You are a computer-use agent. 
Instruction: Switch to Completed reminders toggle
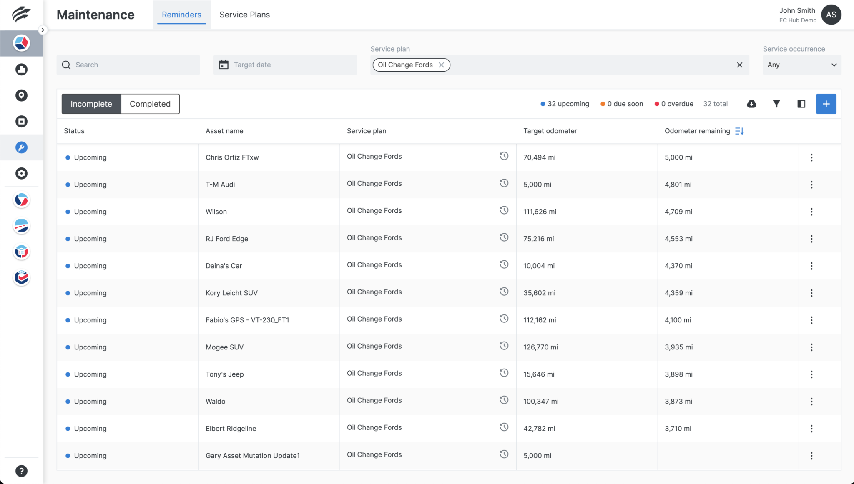[x=150, y=104]
